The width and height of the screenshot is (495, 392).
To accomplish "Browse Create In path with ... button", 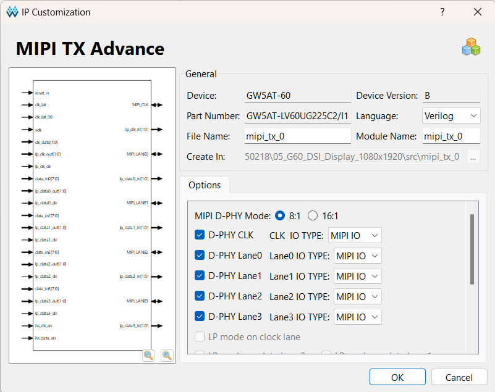I will (x=473, y=157).
